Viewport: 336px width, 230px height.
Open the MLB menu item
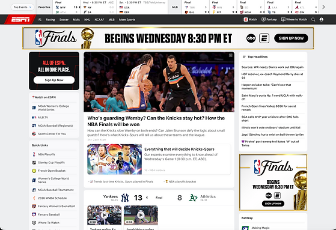coord(111,19)
